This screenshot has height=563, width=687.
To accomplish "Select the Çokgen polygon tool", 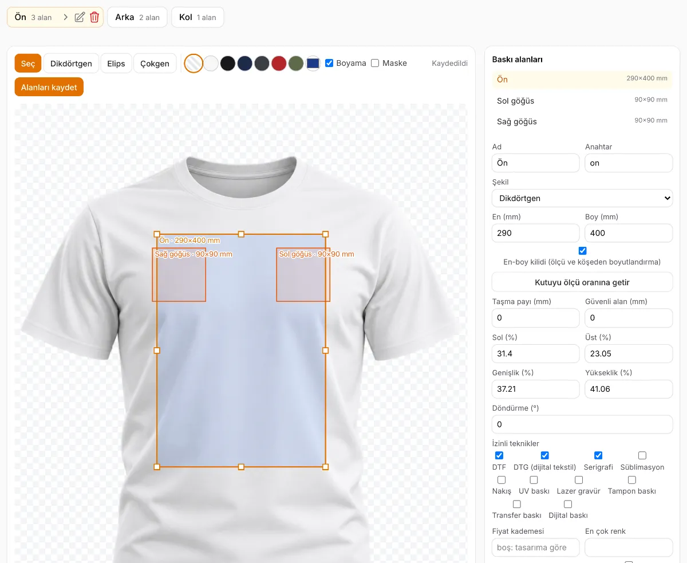I will tap(155, 64).
